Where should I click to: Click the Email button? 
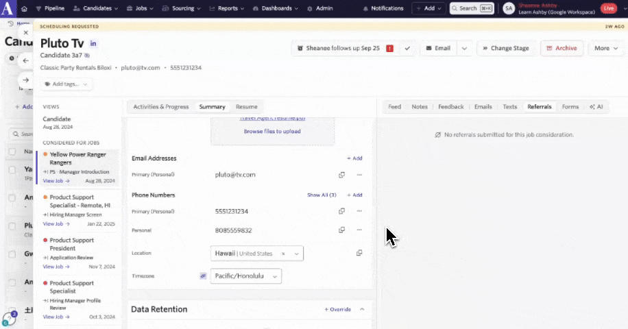tap(438, 49)
